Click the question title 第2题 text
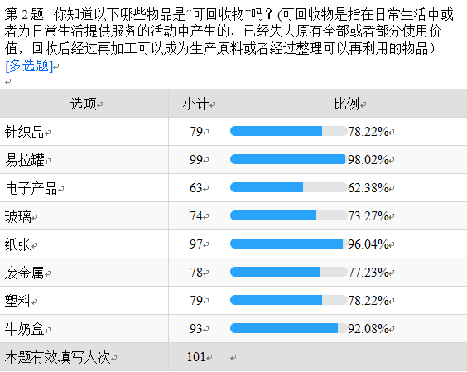Screen dimensions: 467x372 24,14
